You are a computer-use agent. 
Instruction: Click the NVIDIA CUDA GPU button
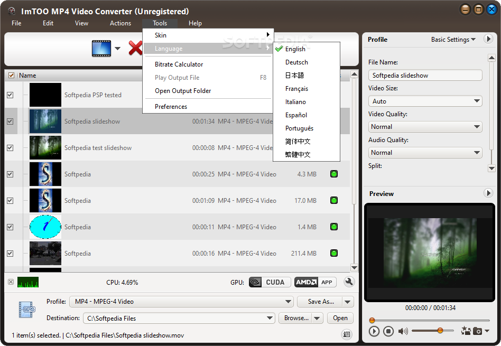(x=270, y=282)
